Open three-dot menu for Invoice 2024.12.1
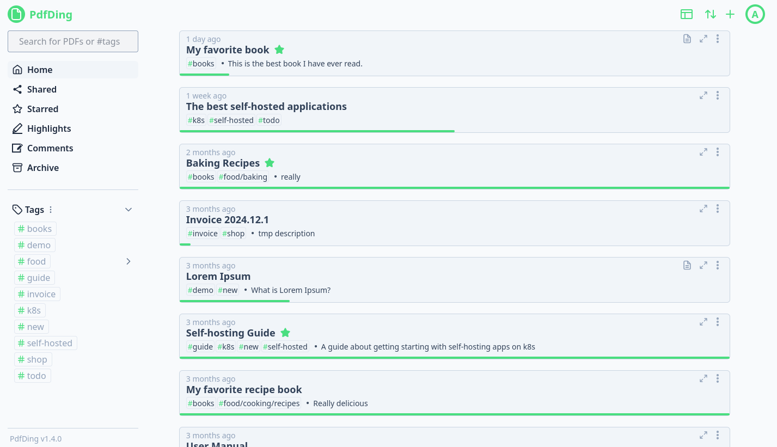Image resolution: width=777 pixels, height=447 pixels. pyautogui.click(x=718, y=209)
